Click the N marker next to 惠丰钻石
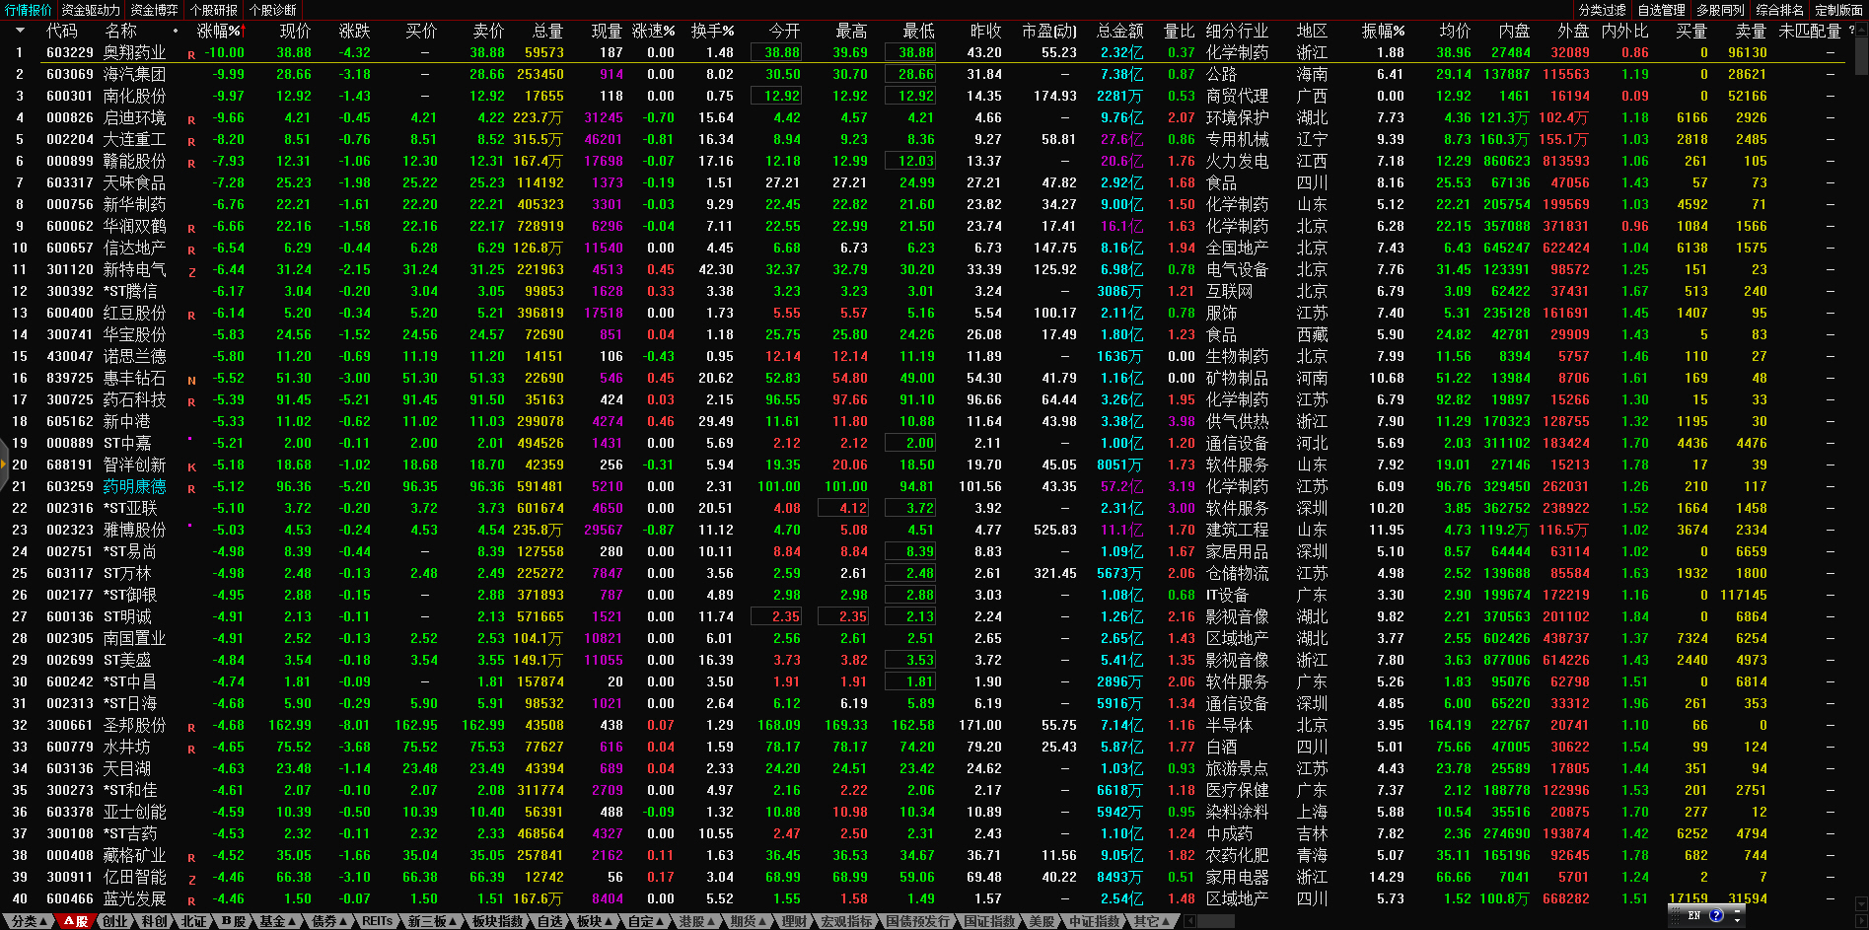1869x930 pixels. (x=191, y=381)
